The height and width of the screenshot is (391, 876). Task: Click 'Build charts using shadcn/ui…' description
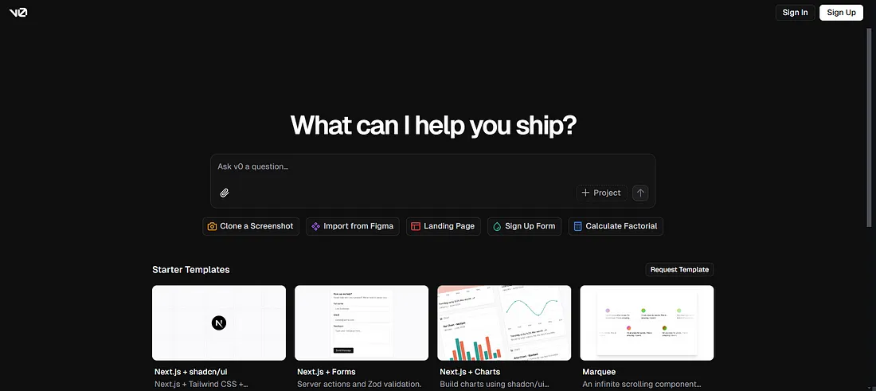(x=493, y=385)
